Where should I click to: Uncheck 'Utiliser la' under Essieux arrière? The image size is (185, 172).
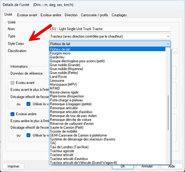pos(28,135)
